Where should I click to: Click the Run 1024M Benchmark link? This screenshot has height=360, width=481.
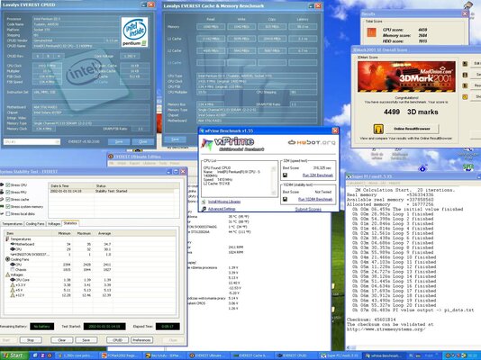(315, 199)
